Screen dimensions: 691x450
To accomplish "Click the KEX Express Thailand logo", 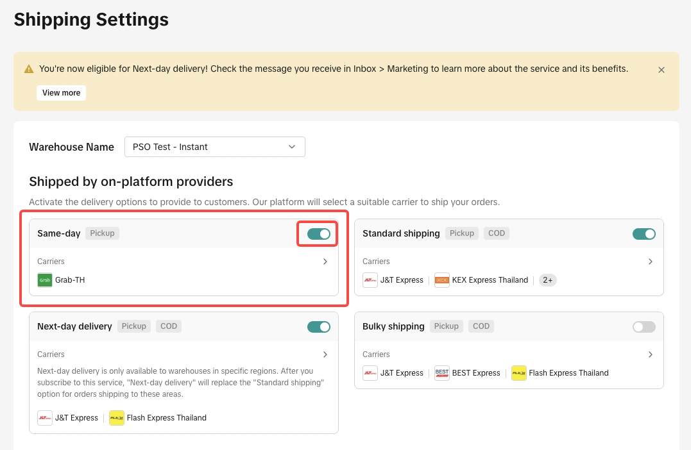I will click(442, 280).
